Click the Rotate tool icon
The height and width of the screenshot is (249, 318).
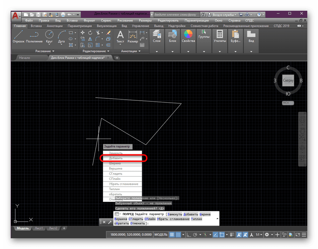point(90,33)
